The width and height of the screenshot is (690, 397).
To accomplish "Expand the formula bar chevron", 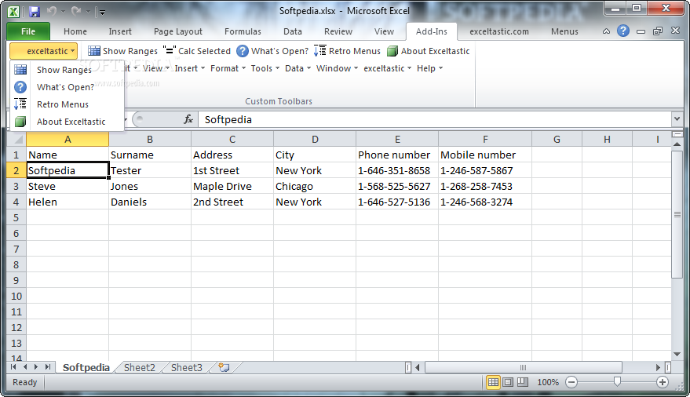I will [x=677, y=119].
